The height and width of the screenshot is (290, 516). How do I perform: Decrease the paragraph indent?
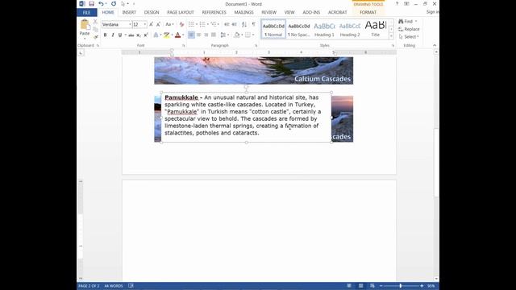227,24
